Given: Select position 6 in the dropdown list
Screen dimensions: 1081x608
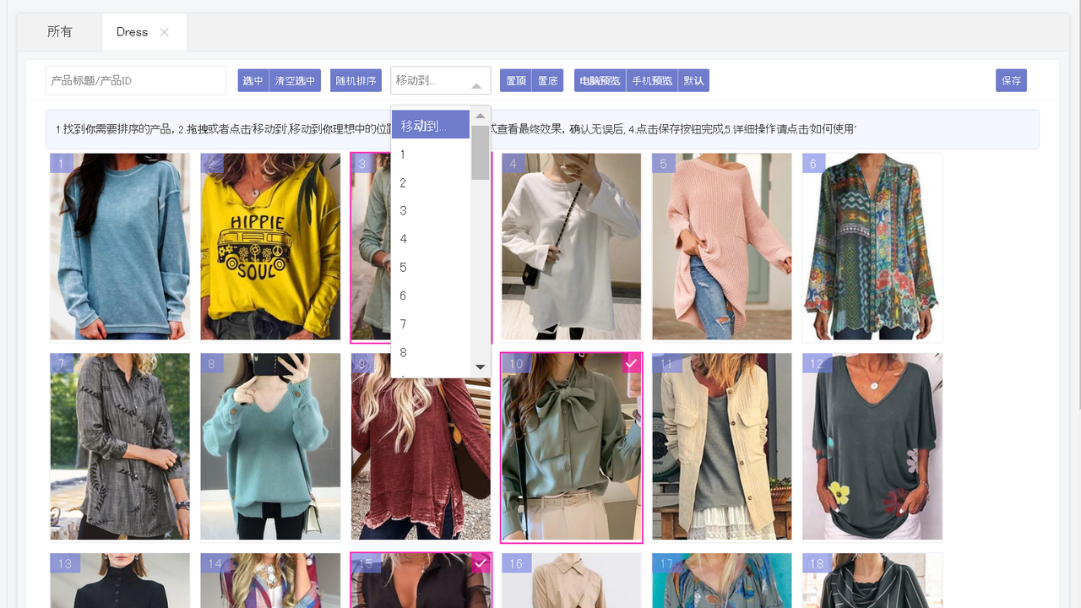Looking at the screenshot, I should (x=431, y=296).
